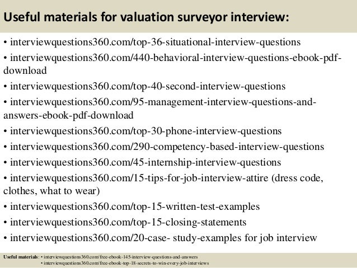This screenshot has width=357, height=268.
Task: Click the top-15-closing-statements link
Action: coord(128,222)
